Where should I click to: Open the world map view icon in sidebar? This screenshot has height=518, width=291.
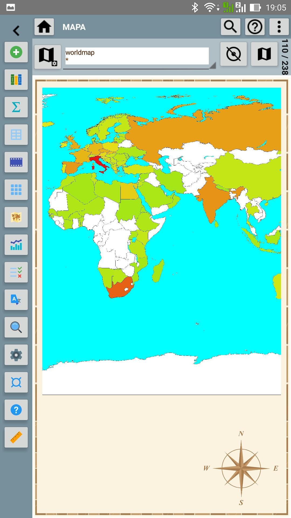[x=16, y=217]
